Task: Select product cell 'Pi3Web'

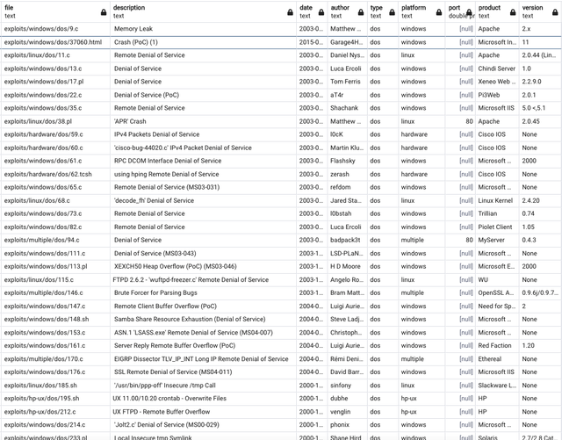Action: pos(497,95)
